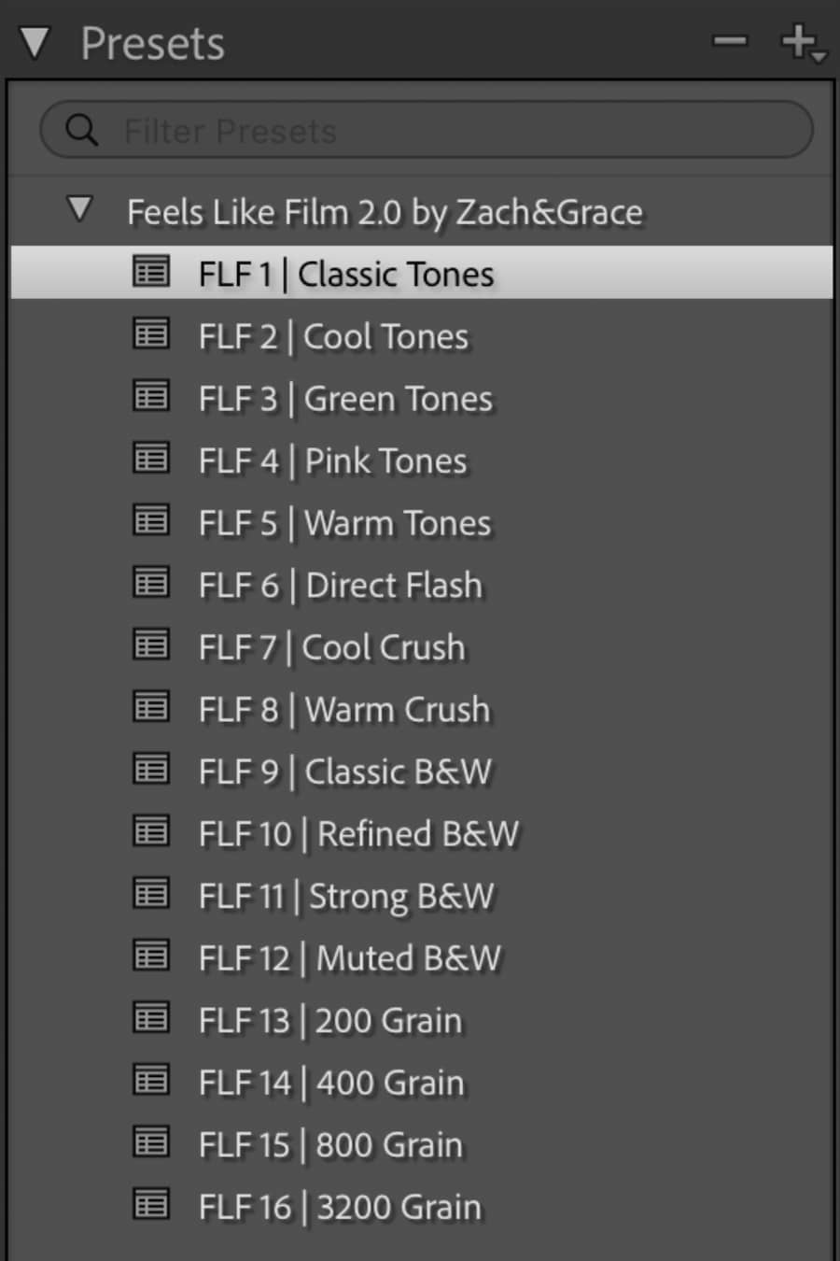
Task: Apply FLF 2 | Cool Tones preset
Action: pos(334,336)
